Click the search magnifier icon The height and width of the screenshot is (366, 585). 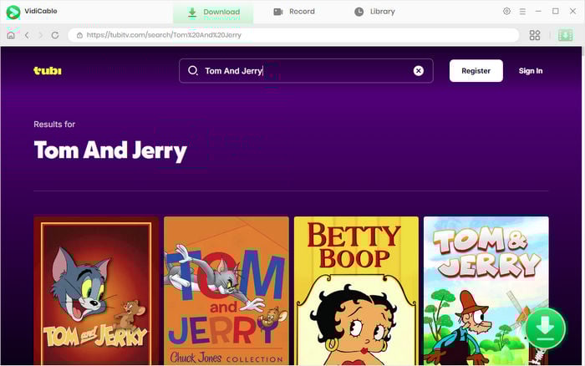192,70
